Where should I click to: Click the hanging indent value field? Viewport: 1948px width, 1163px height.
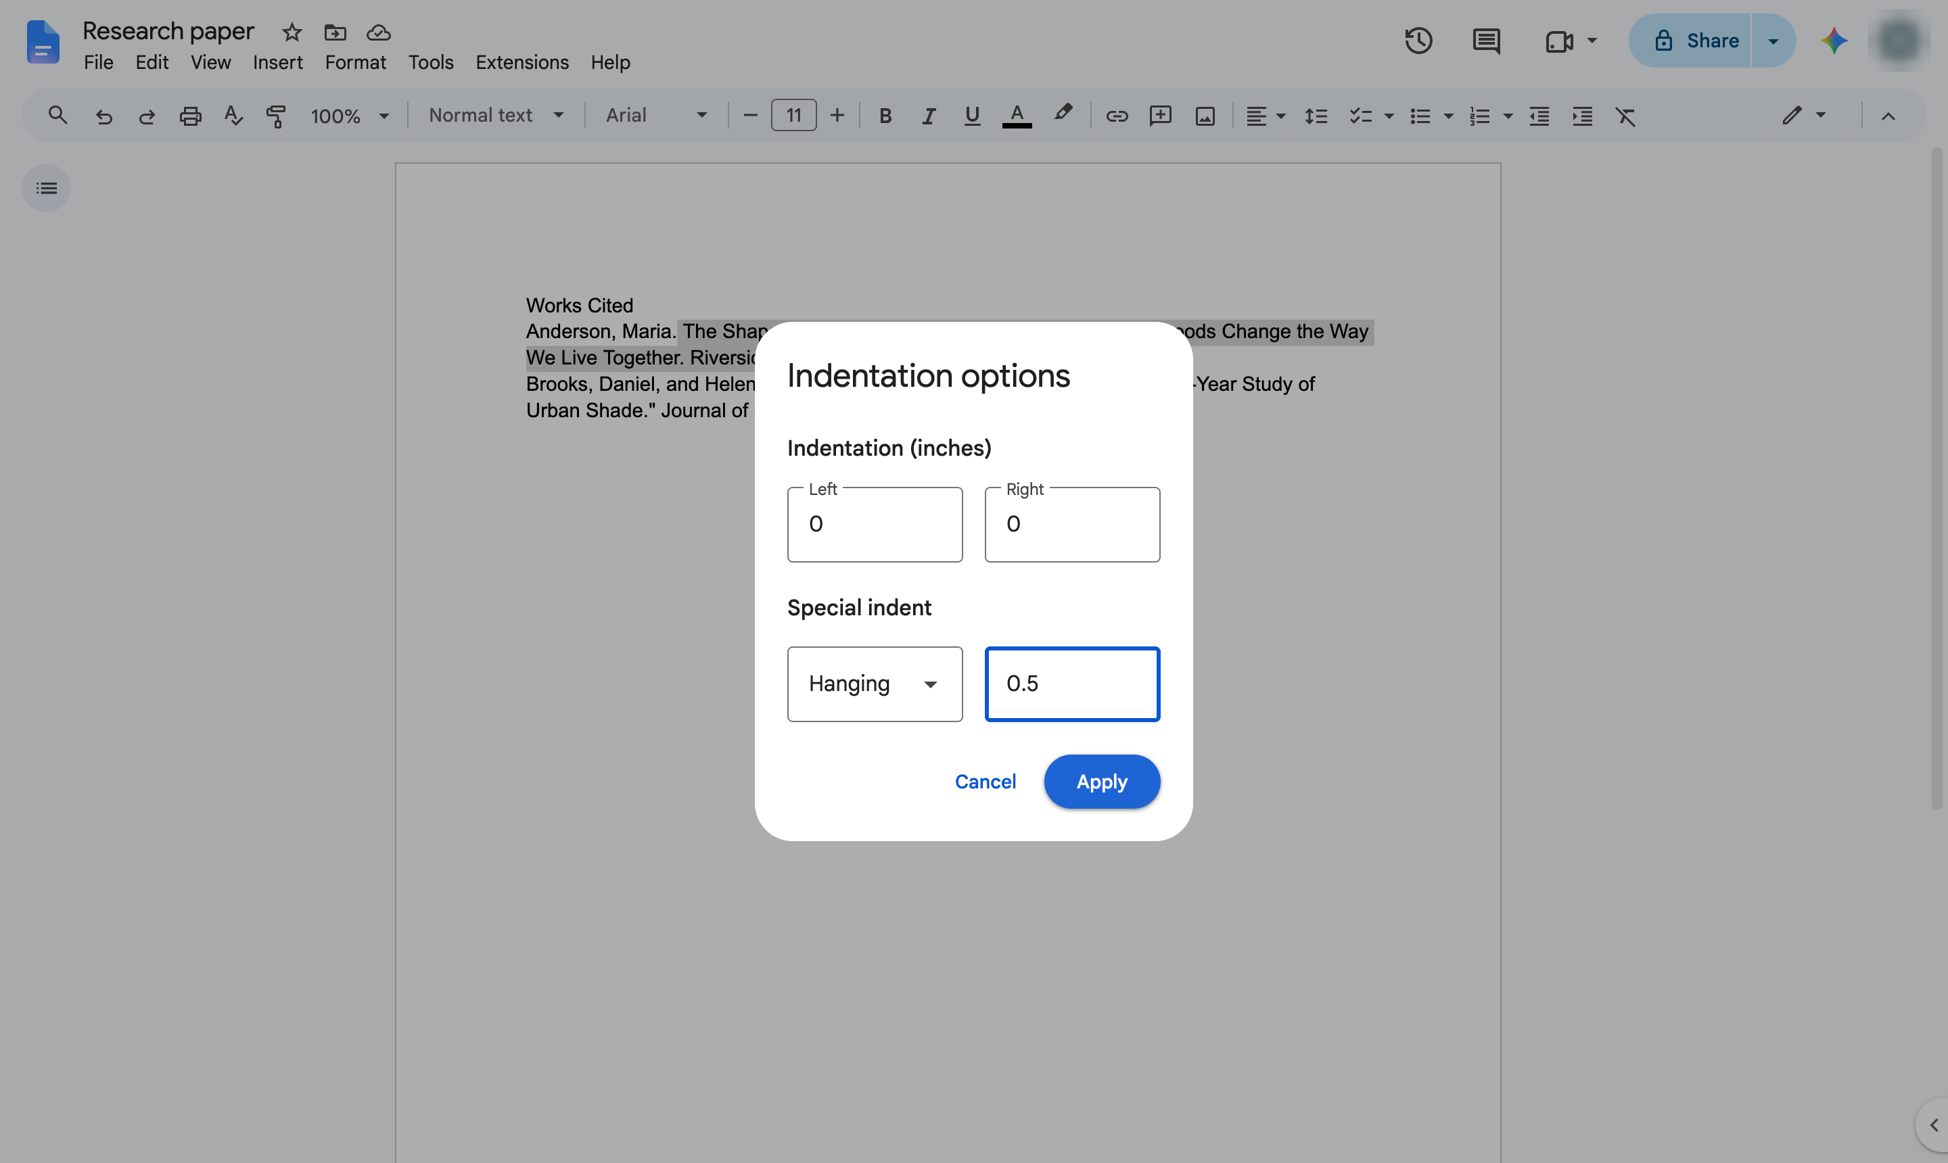pyautogui.click(x=1072, y=684)
